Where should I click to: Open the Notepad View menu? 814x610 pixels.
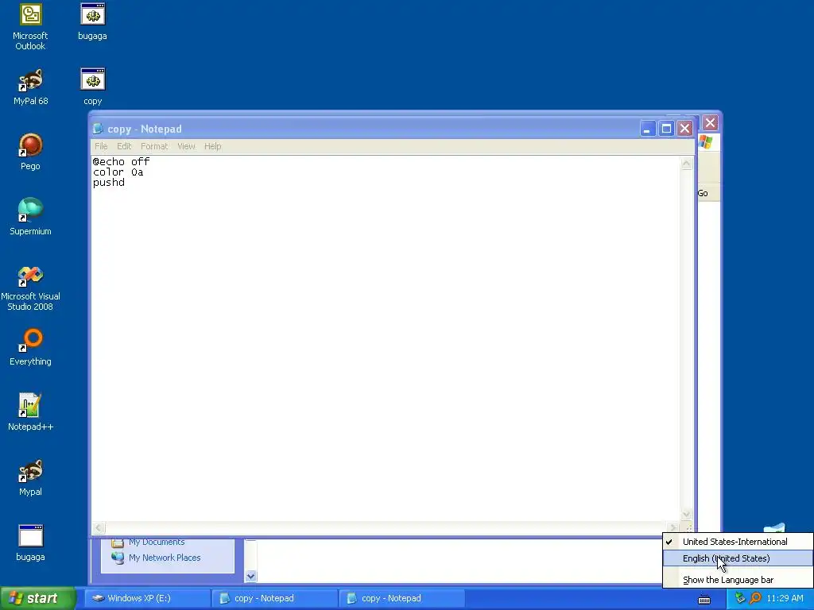pos(186,146)
